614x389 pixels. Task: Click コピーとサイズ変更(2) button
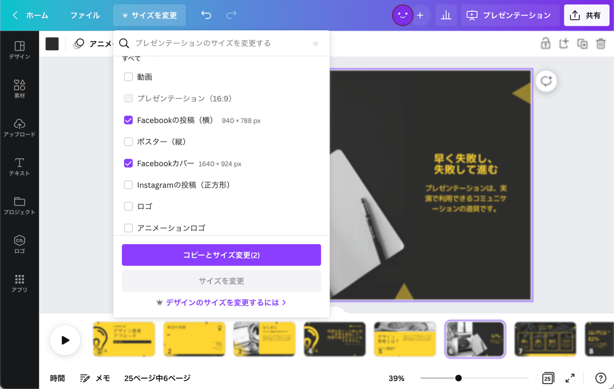pos(221,254)
